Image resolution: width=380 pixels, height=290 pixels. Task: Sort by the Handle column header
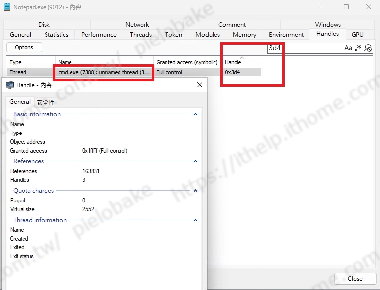tap(241, 62)
